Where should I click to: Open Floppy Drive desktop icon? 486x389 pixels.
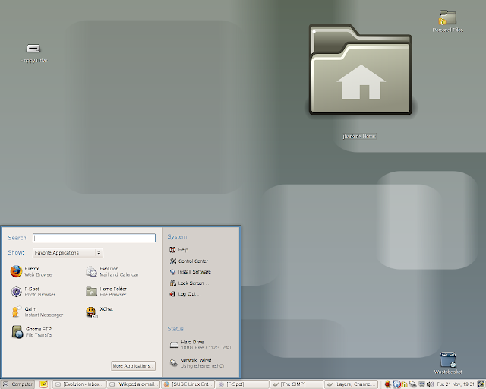[33, 52]
